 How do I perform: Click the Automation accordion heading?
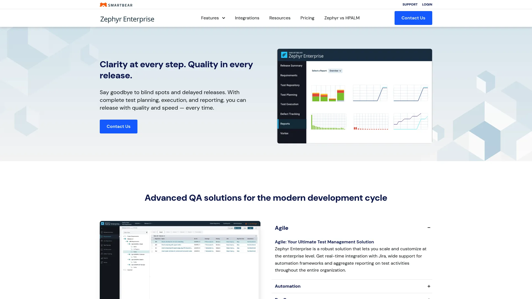click(x=288, y=286)
